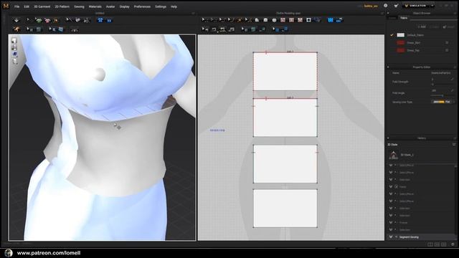
Task: Select the orange pin tool icon
Action: (x=56, y=20)
